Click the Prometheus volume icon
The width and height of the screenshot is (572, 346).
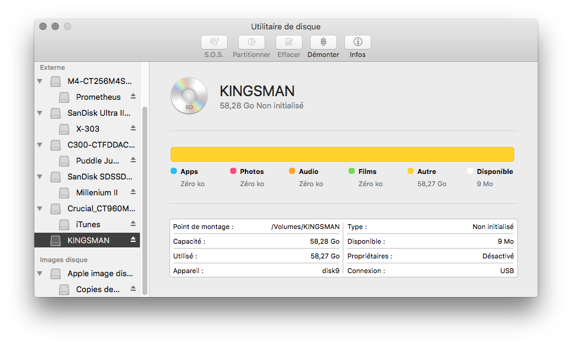[64, 97]
